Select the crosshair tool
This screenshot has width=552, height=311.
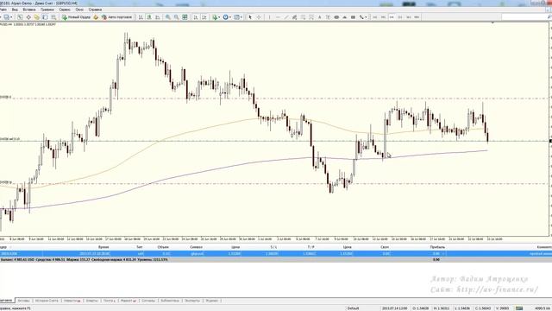tap(259, 17)
